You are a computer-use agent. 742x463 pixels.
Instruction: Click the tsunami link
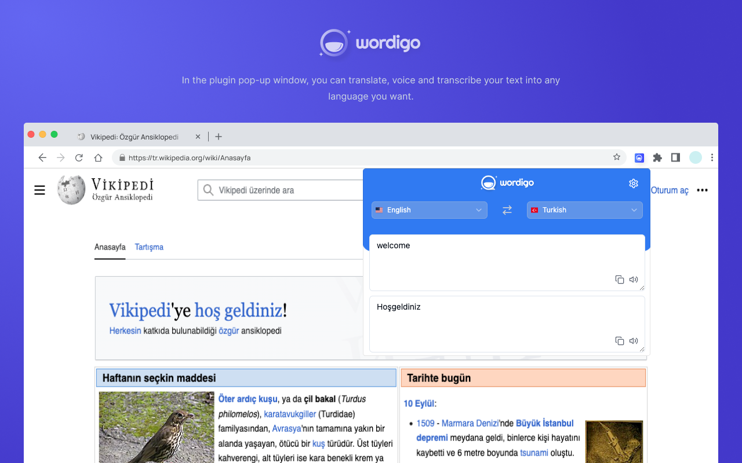[x=534, y=453]
